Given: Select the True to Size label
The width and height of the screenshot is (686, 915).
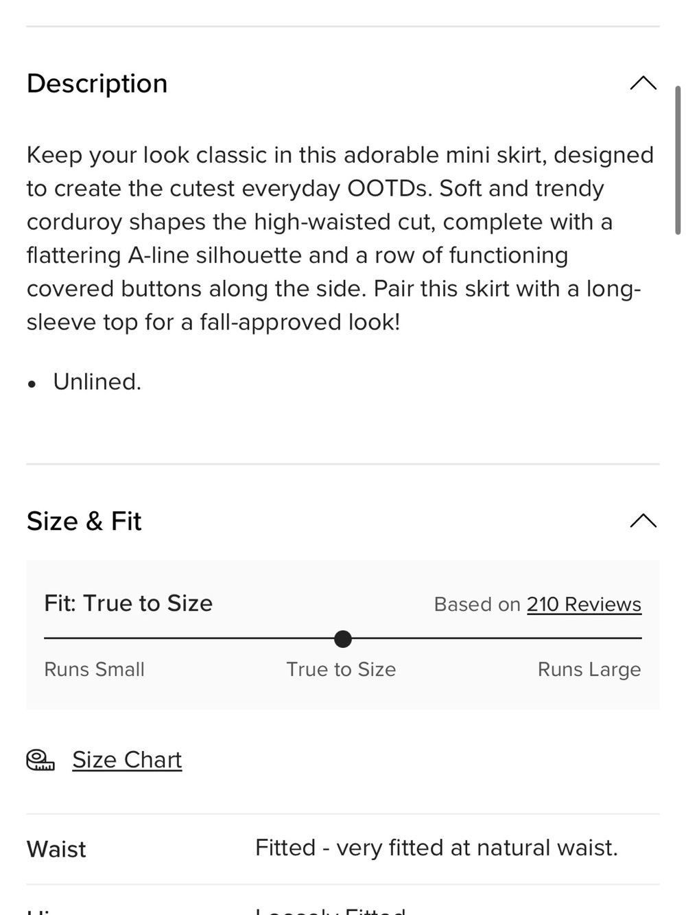Looking at the screenshot, I should 341,669.
